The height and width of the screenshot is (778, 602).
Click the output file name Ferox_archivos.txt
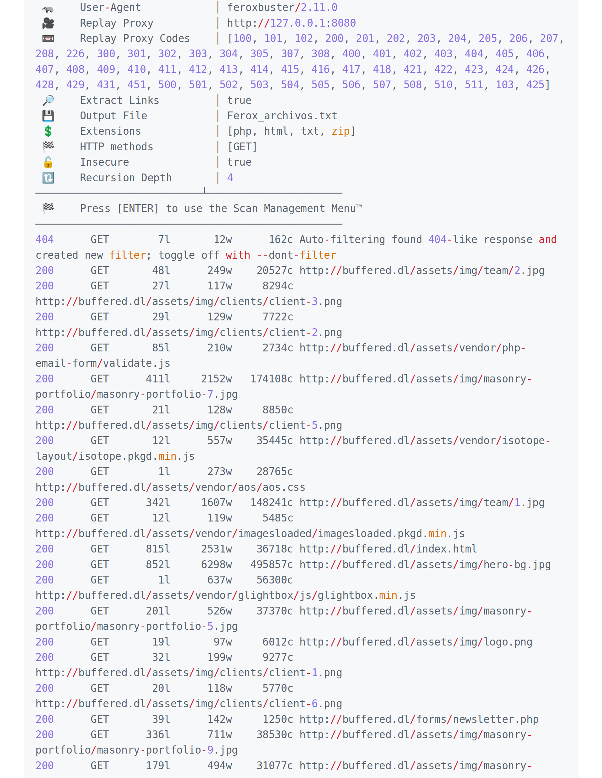pos(282,116)
